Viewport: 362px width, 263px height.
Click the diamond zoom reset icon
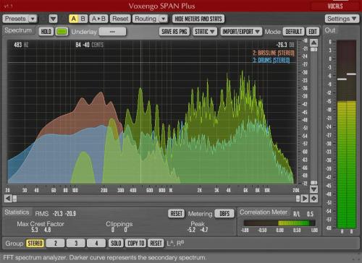[313, 199]
